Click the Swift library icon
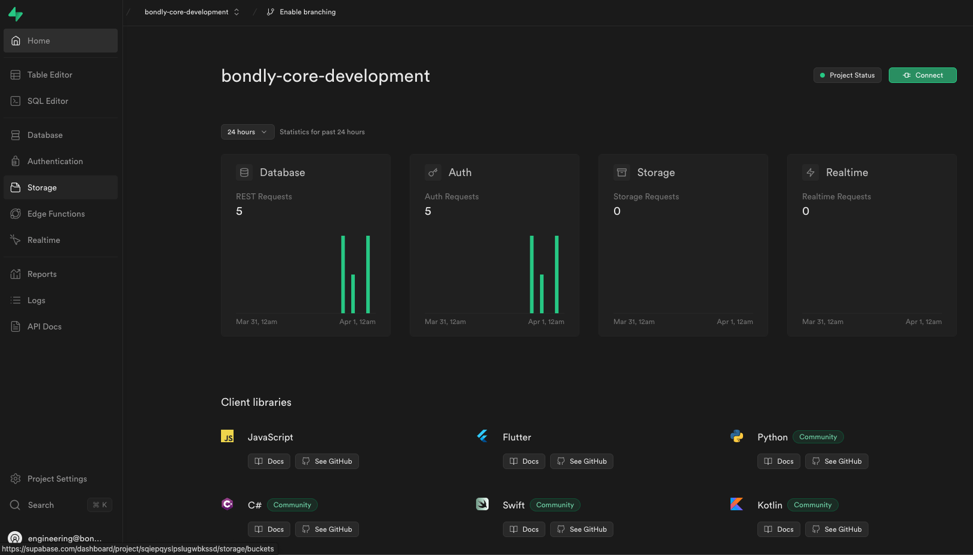The image size is (973, 555). [483, 504]
